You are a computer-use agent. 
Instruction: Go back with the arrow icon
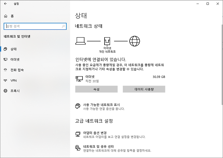point(5,4)
